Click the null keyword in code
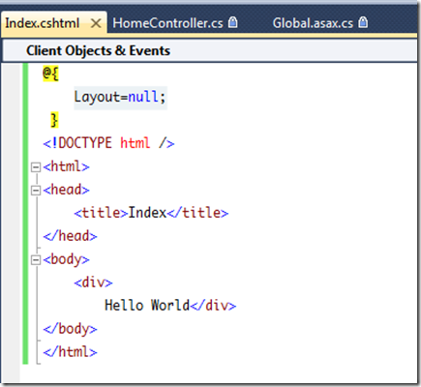 (143, 97)
